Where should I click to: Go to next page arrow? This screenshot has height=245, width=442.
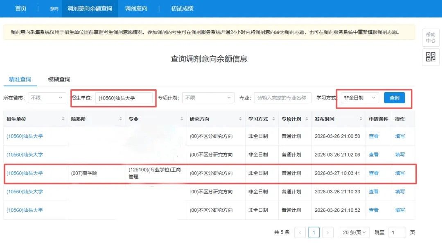[x=327, y=232]
